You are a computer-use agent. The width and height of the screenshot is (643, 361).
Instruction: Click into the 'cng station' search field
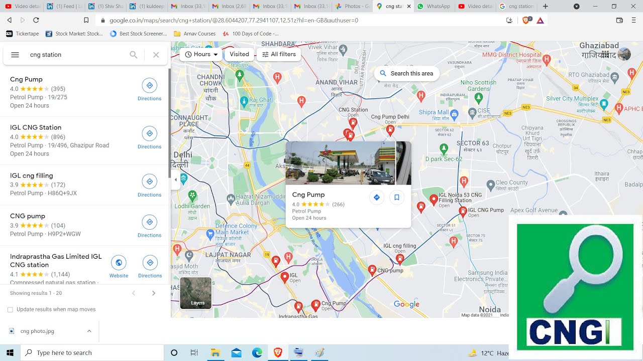click(x=75, y=55)
